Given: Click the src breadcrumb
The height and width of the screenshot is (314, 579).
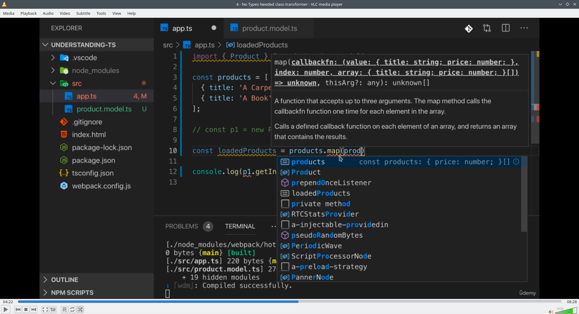Looking at the screenshot, I should (168, 45).
